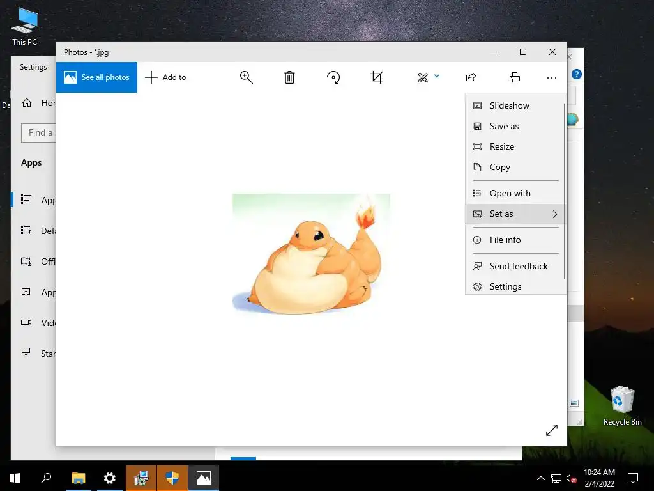This screenshot has width=654, height=491.
Task: Click Apps for websites icon in Settings sidebar
Action: [x=26, y=292]
